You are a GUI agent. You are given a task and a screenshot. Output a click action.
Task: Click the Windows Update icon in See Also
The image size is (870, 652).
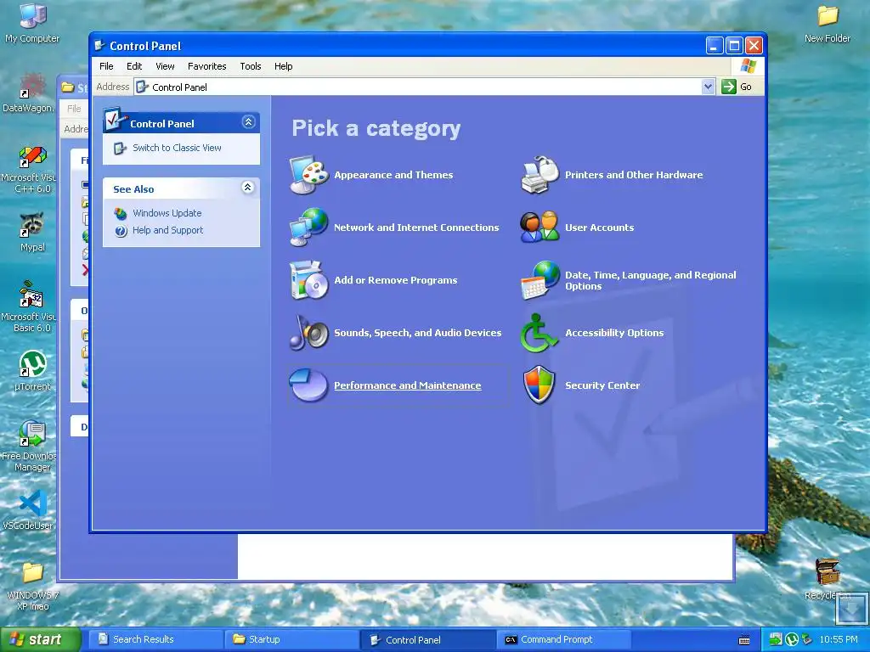121,213
